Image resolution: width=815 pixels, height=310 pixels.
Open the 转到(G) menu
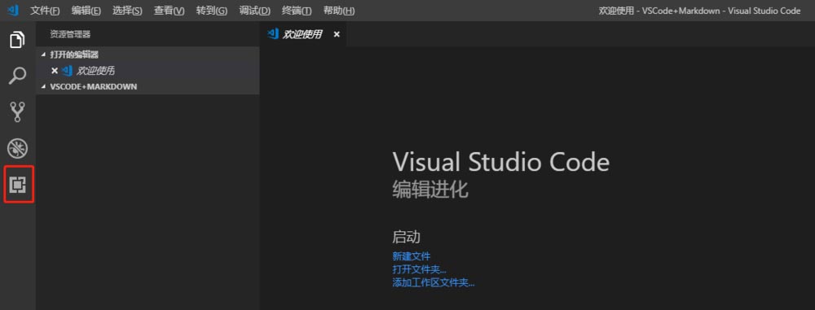click(x=212, y=11)
